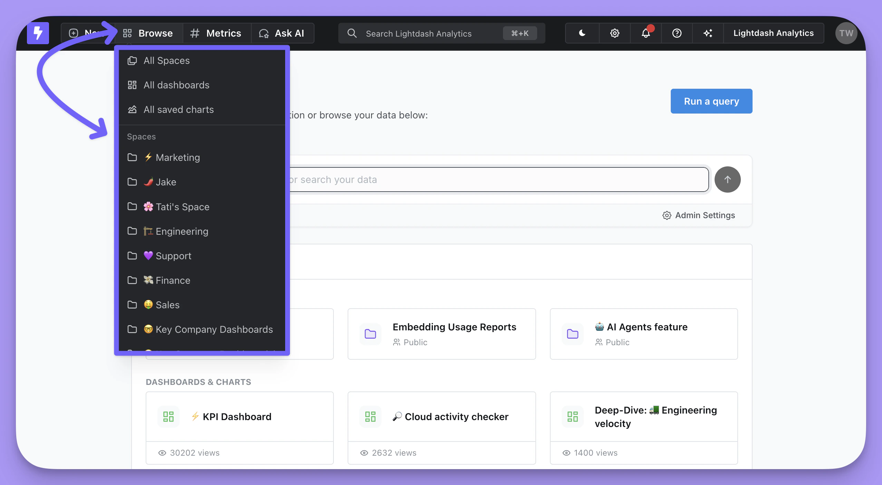
Task: Open Lightdash Analytics project switcher
Action: [773, 33]
